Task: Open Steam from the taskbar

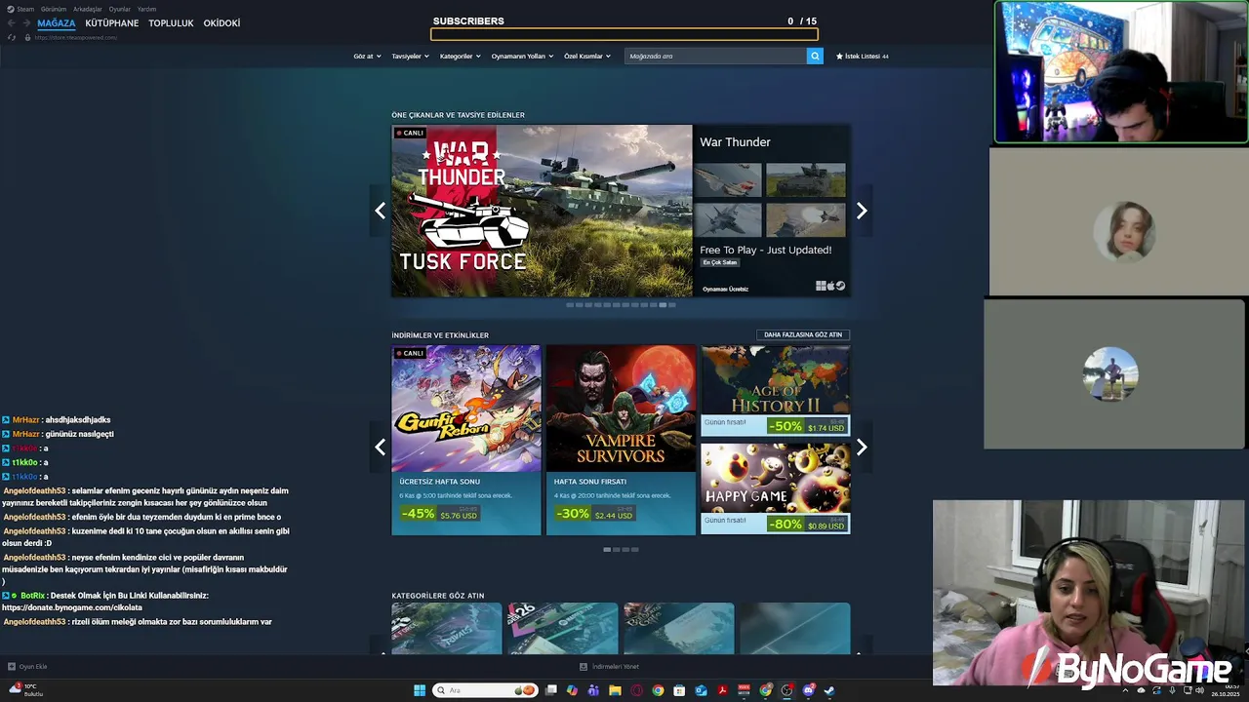Action: click(828, 690)
